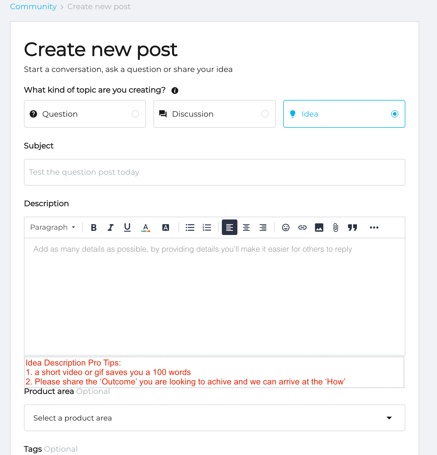The width and height of the screenshot is (437, 455).
Task: Insert a numbered list
Action: point(207,227)
